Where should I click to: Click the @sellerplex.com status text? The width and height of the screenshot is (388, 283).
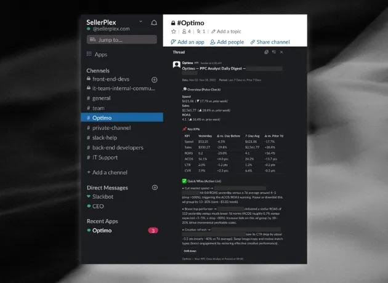point(111,29)
